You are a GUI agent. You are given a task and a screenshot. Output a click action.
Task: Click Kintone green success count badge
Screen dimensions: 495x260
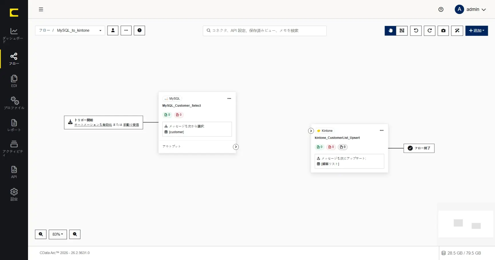(319, 147)
